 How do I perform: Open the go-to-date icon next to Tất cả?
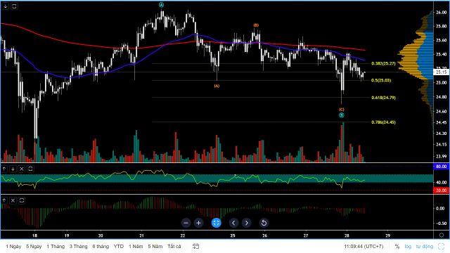195,246
